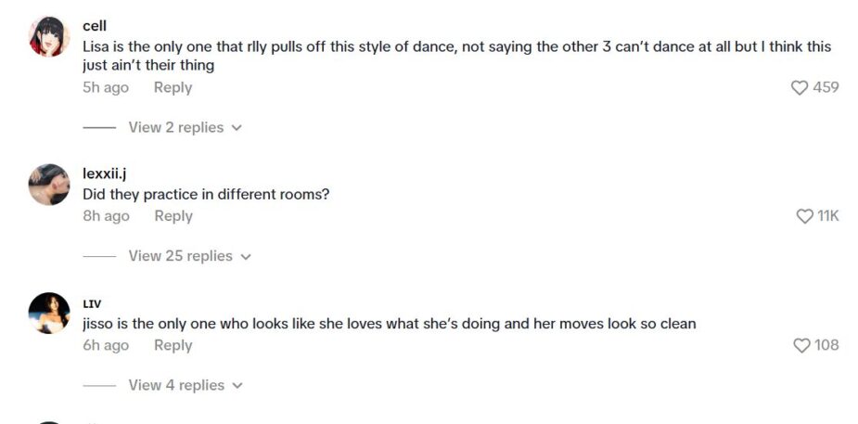The height and width of the screenshot is (424, 858).
Task: Reply to LIV's comment
Action: tap(173, 345)
